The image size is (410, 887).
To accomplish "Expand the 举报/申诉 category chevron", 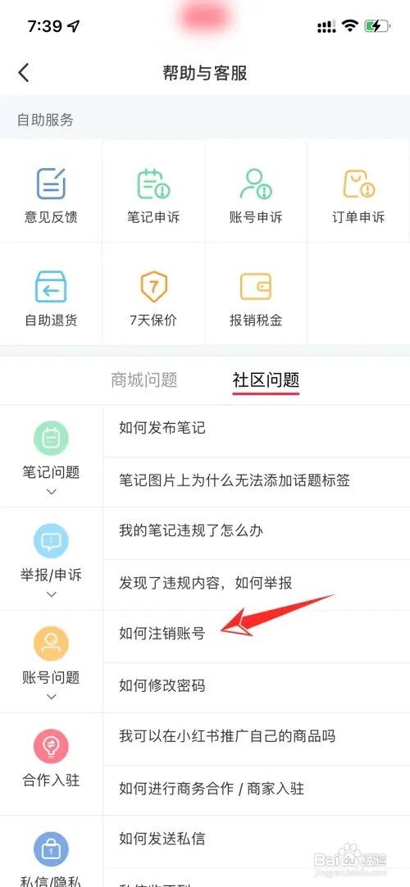I will [51, 594].
